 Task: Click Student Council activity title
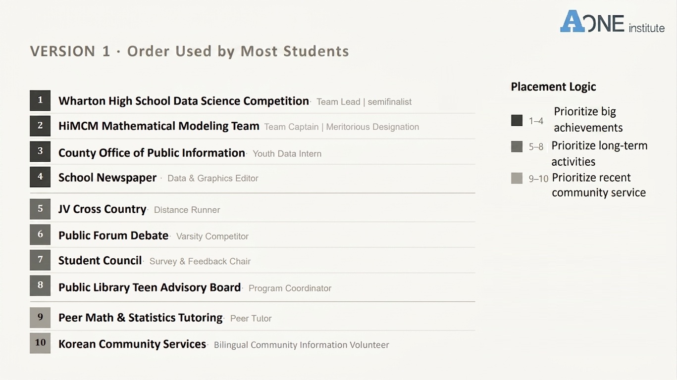coord(100,260)
